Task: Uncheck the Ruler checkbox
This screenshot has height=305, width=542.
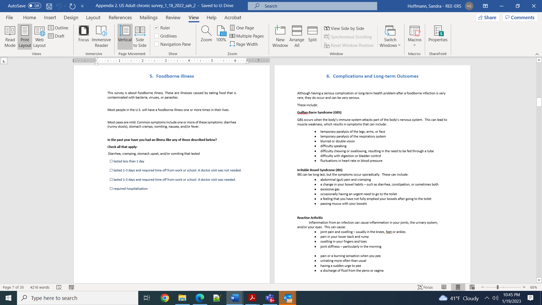Action: 156,28
